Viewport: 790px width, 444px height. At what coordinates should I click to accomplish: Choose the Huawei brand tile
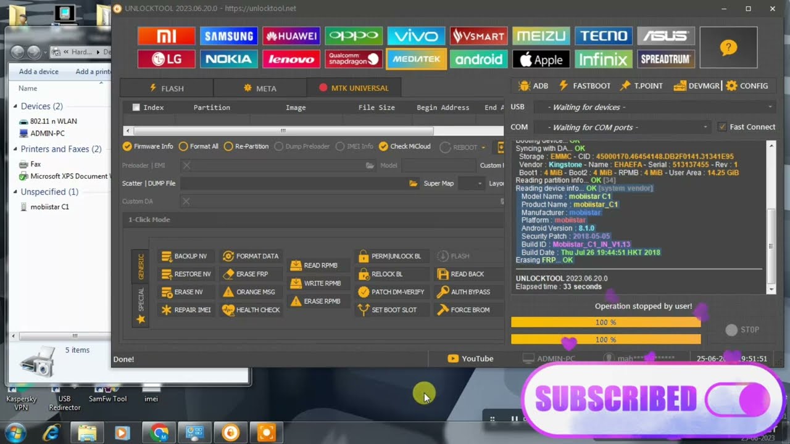tap(291, 36)
